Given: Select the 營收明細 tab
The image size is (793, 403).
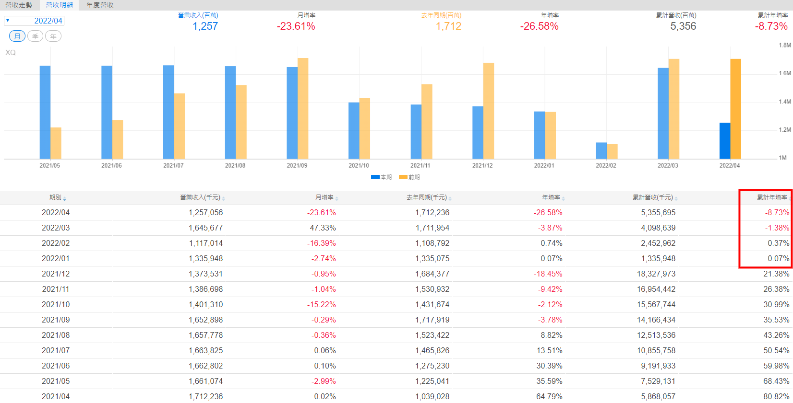Looking at the screenshot, I should pyautogui.click(x=60, y=5).
